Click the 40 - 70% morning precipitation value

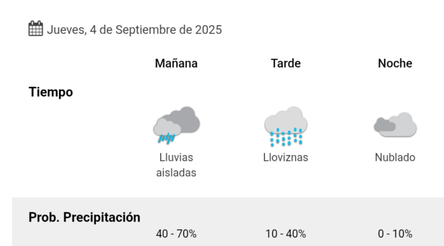point(176,234)
